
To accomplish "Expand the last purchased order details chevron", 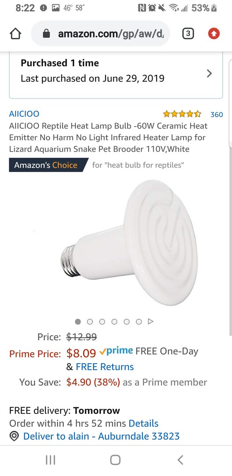I will coord(209,73).
